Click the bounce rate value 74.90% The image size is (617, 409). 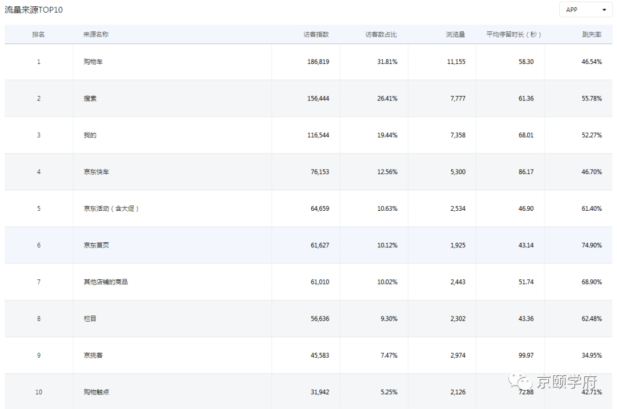[x=591, y=246]
